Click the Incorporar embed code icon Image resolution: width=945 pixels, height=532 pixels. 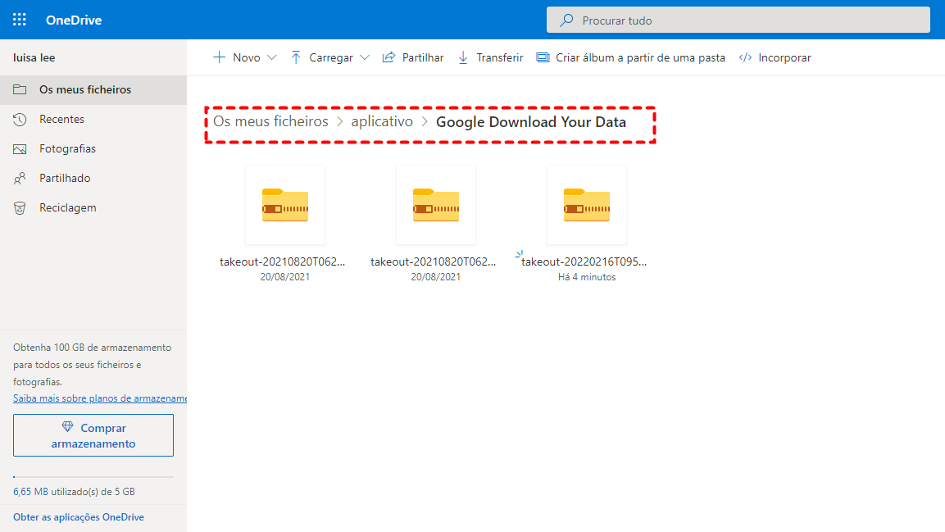click(746, 58)
